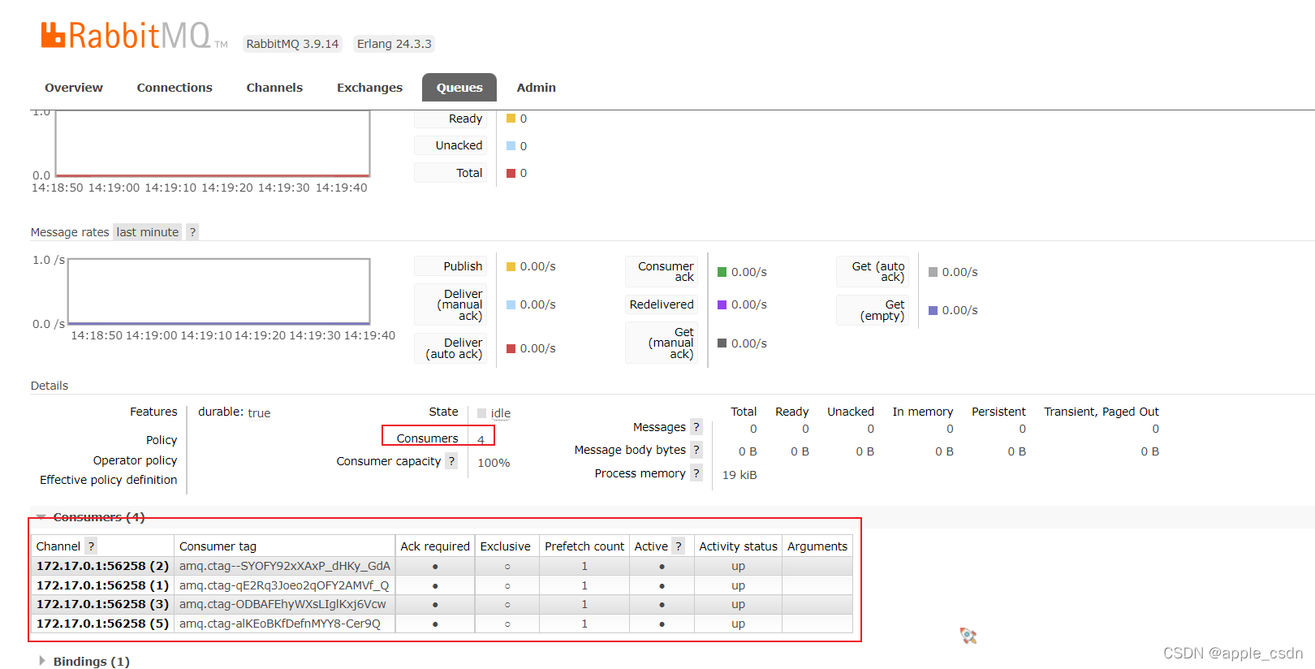Open help for Channel column
Image resolution: width=1315 pixels, height=669 pixels.
(x=91, y=546)
